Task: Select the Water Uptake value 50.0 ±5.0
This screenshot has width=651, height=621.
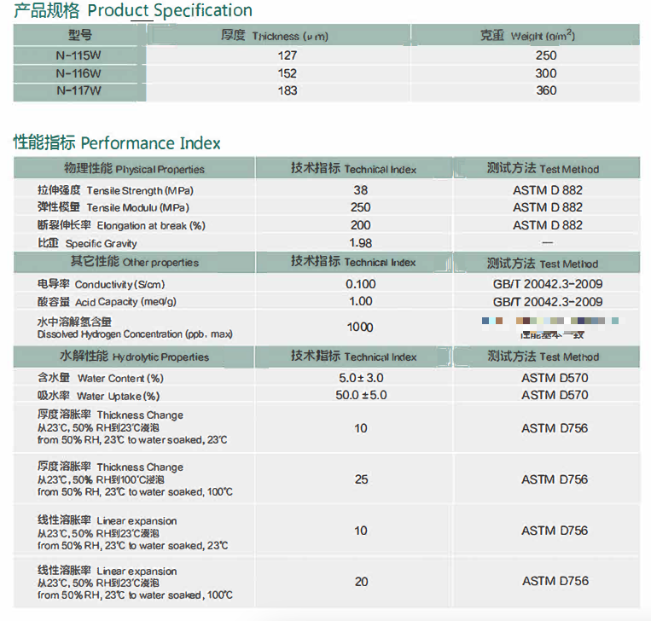Action: click(361, 395)
